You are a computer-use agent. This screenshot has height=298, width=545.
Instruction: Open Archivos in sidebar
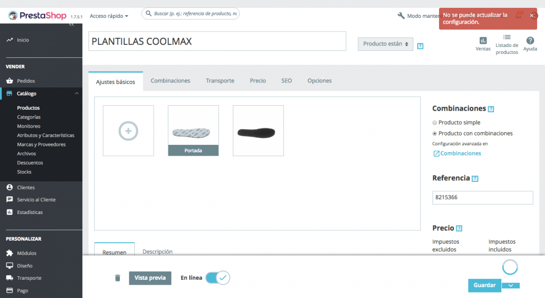pos(26,154)
